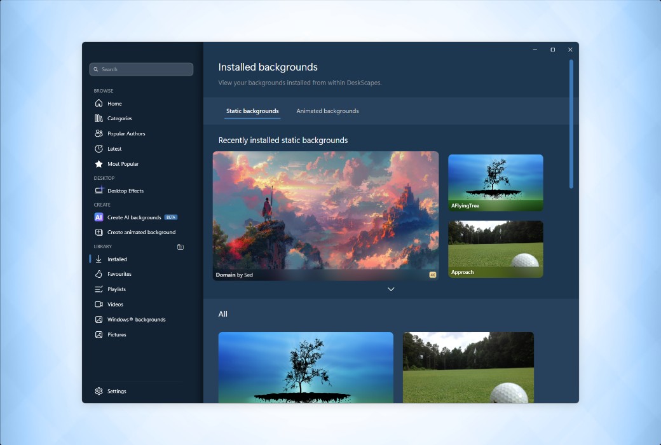Screen dimensions: 661x445
Task: Open the large Domain by Sed thumbnail
Action: point(325,216)
